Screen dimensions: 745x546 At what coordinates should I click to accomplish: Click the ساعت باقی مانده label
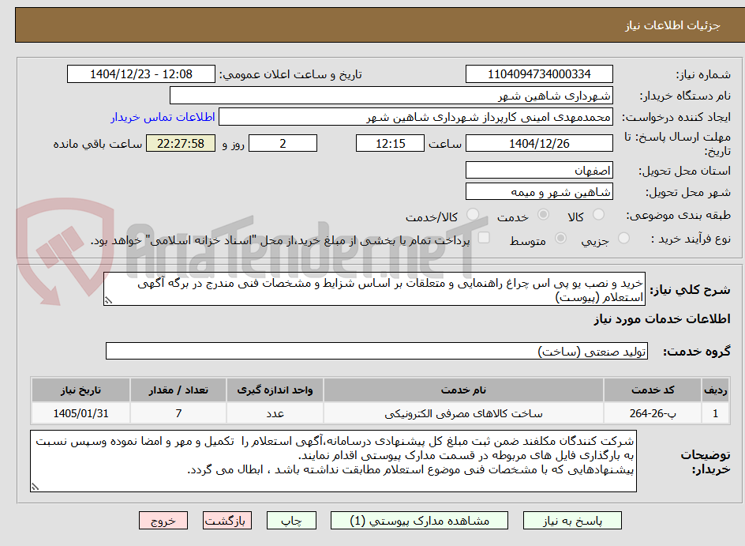click(x=97, y=144)
